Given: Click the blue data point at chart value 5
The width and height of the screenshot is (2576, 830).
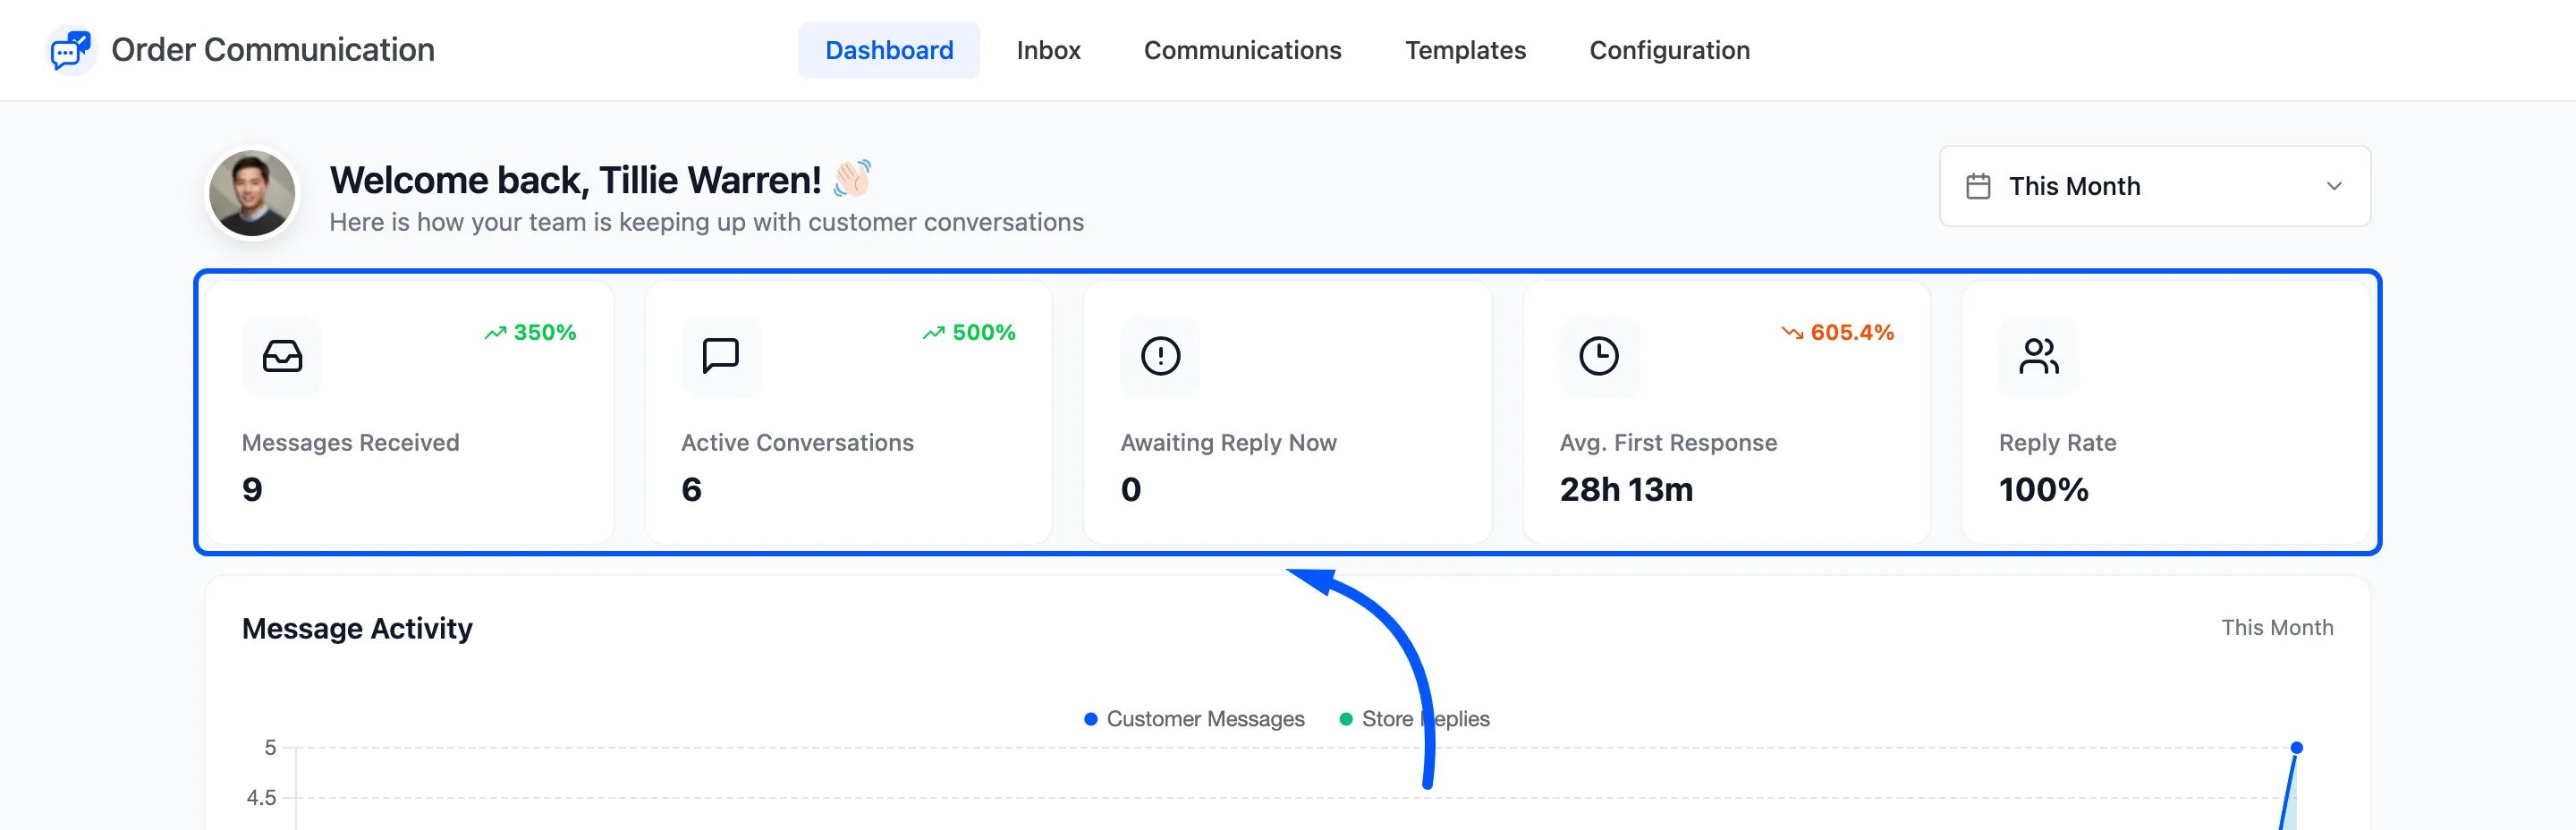Looking at the screenshot, I should [x=2296, y=748].
